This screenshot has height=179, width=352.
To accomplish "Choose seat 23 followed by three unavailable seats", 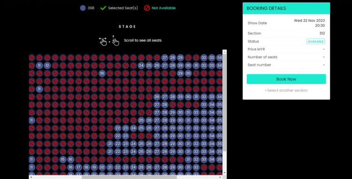I will (125, 136).
